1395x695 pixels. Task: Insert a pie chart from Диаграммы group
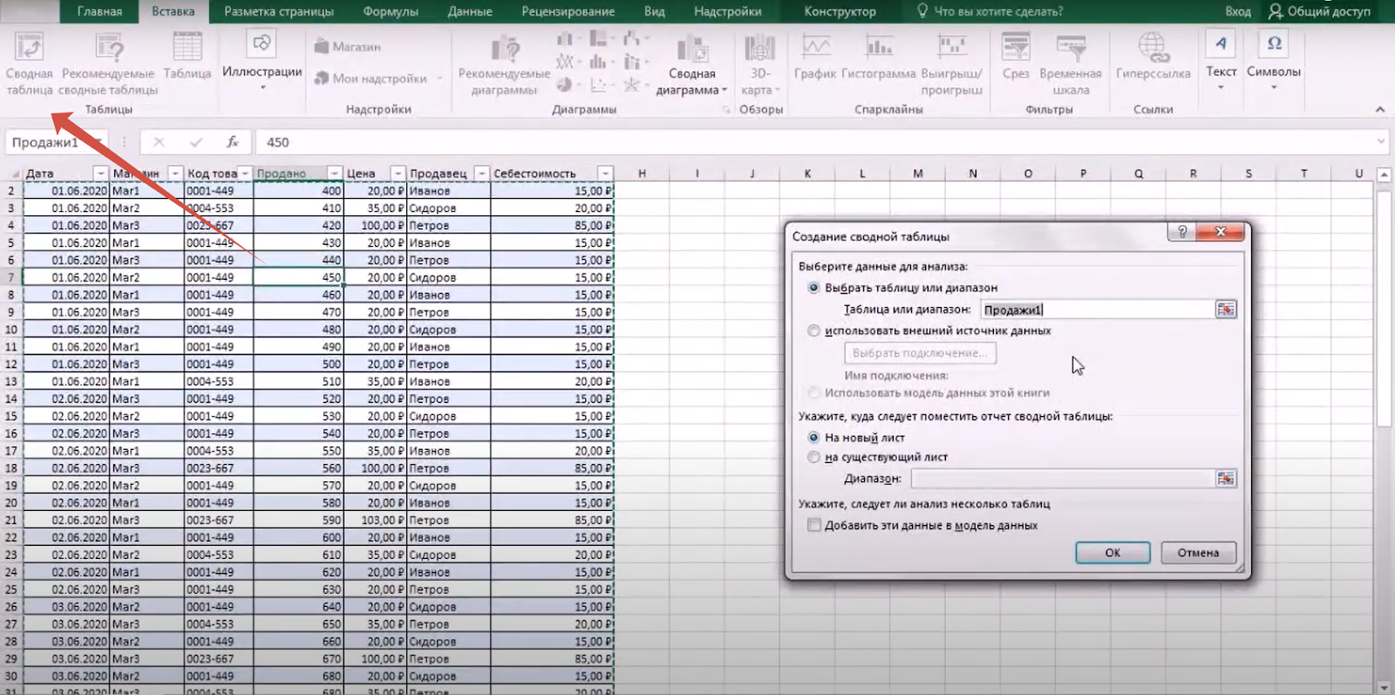[565, 85]
